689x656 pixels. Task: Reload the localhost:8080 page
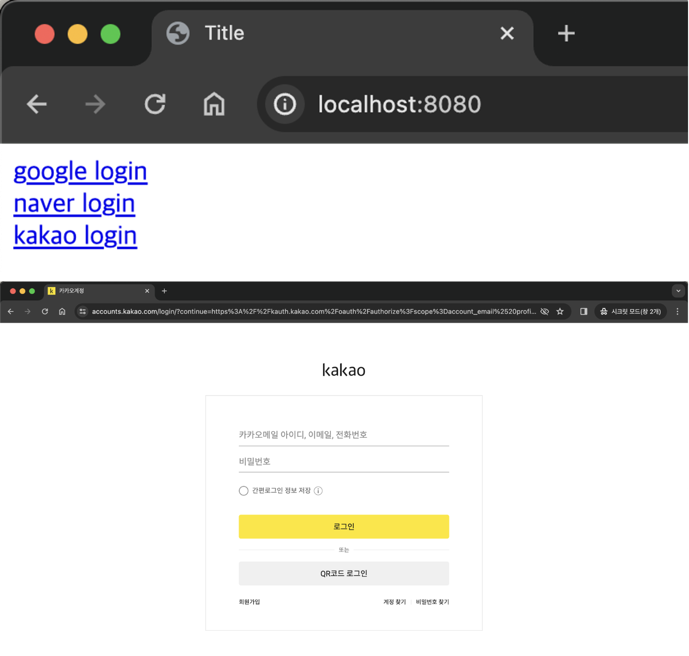155,104
